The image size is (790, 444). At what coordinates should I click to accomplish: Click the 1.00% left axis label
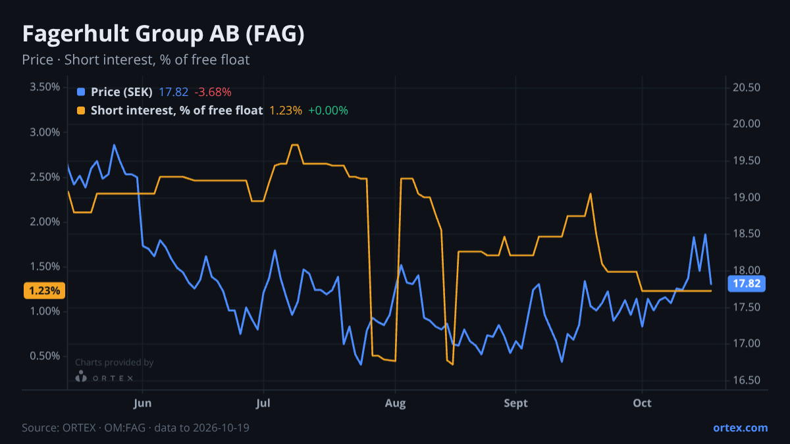pyautogui.click(x=45, y=311)
